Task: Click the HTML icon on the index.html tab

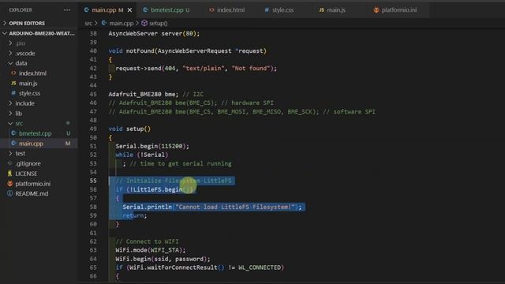Action: (x=211, y=10)
